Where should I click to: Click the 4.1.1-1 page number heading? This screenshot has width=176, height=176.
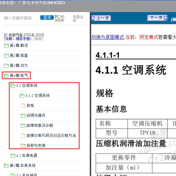coord(108,55)
